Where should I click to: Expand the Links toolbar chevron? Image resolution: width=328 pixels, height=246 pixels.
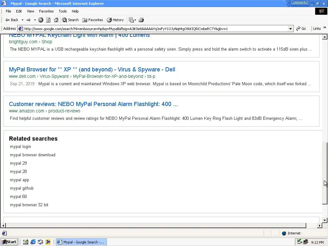tap(325, 28)
